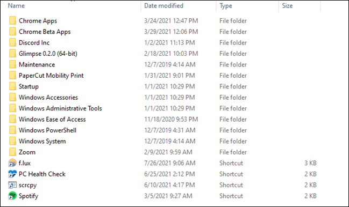Select the Windows Administrative Tools folder
Screen dimensions: 349x207
[x=60, y=108]
